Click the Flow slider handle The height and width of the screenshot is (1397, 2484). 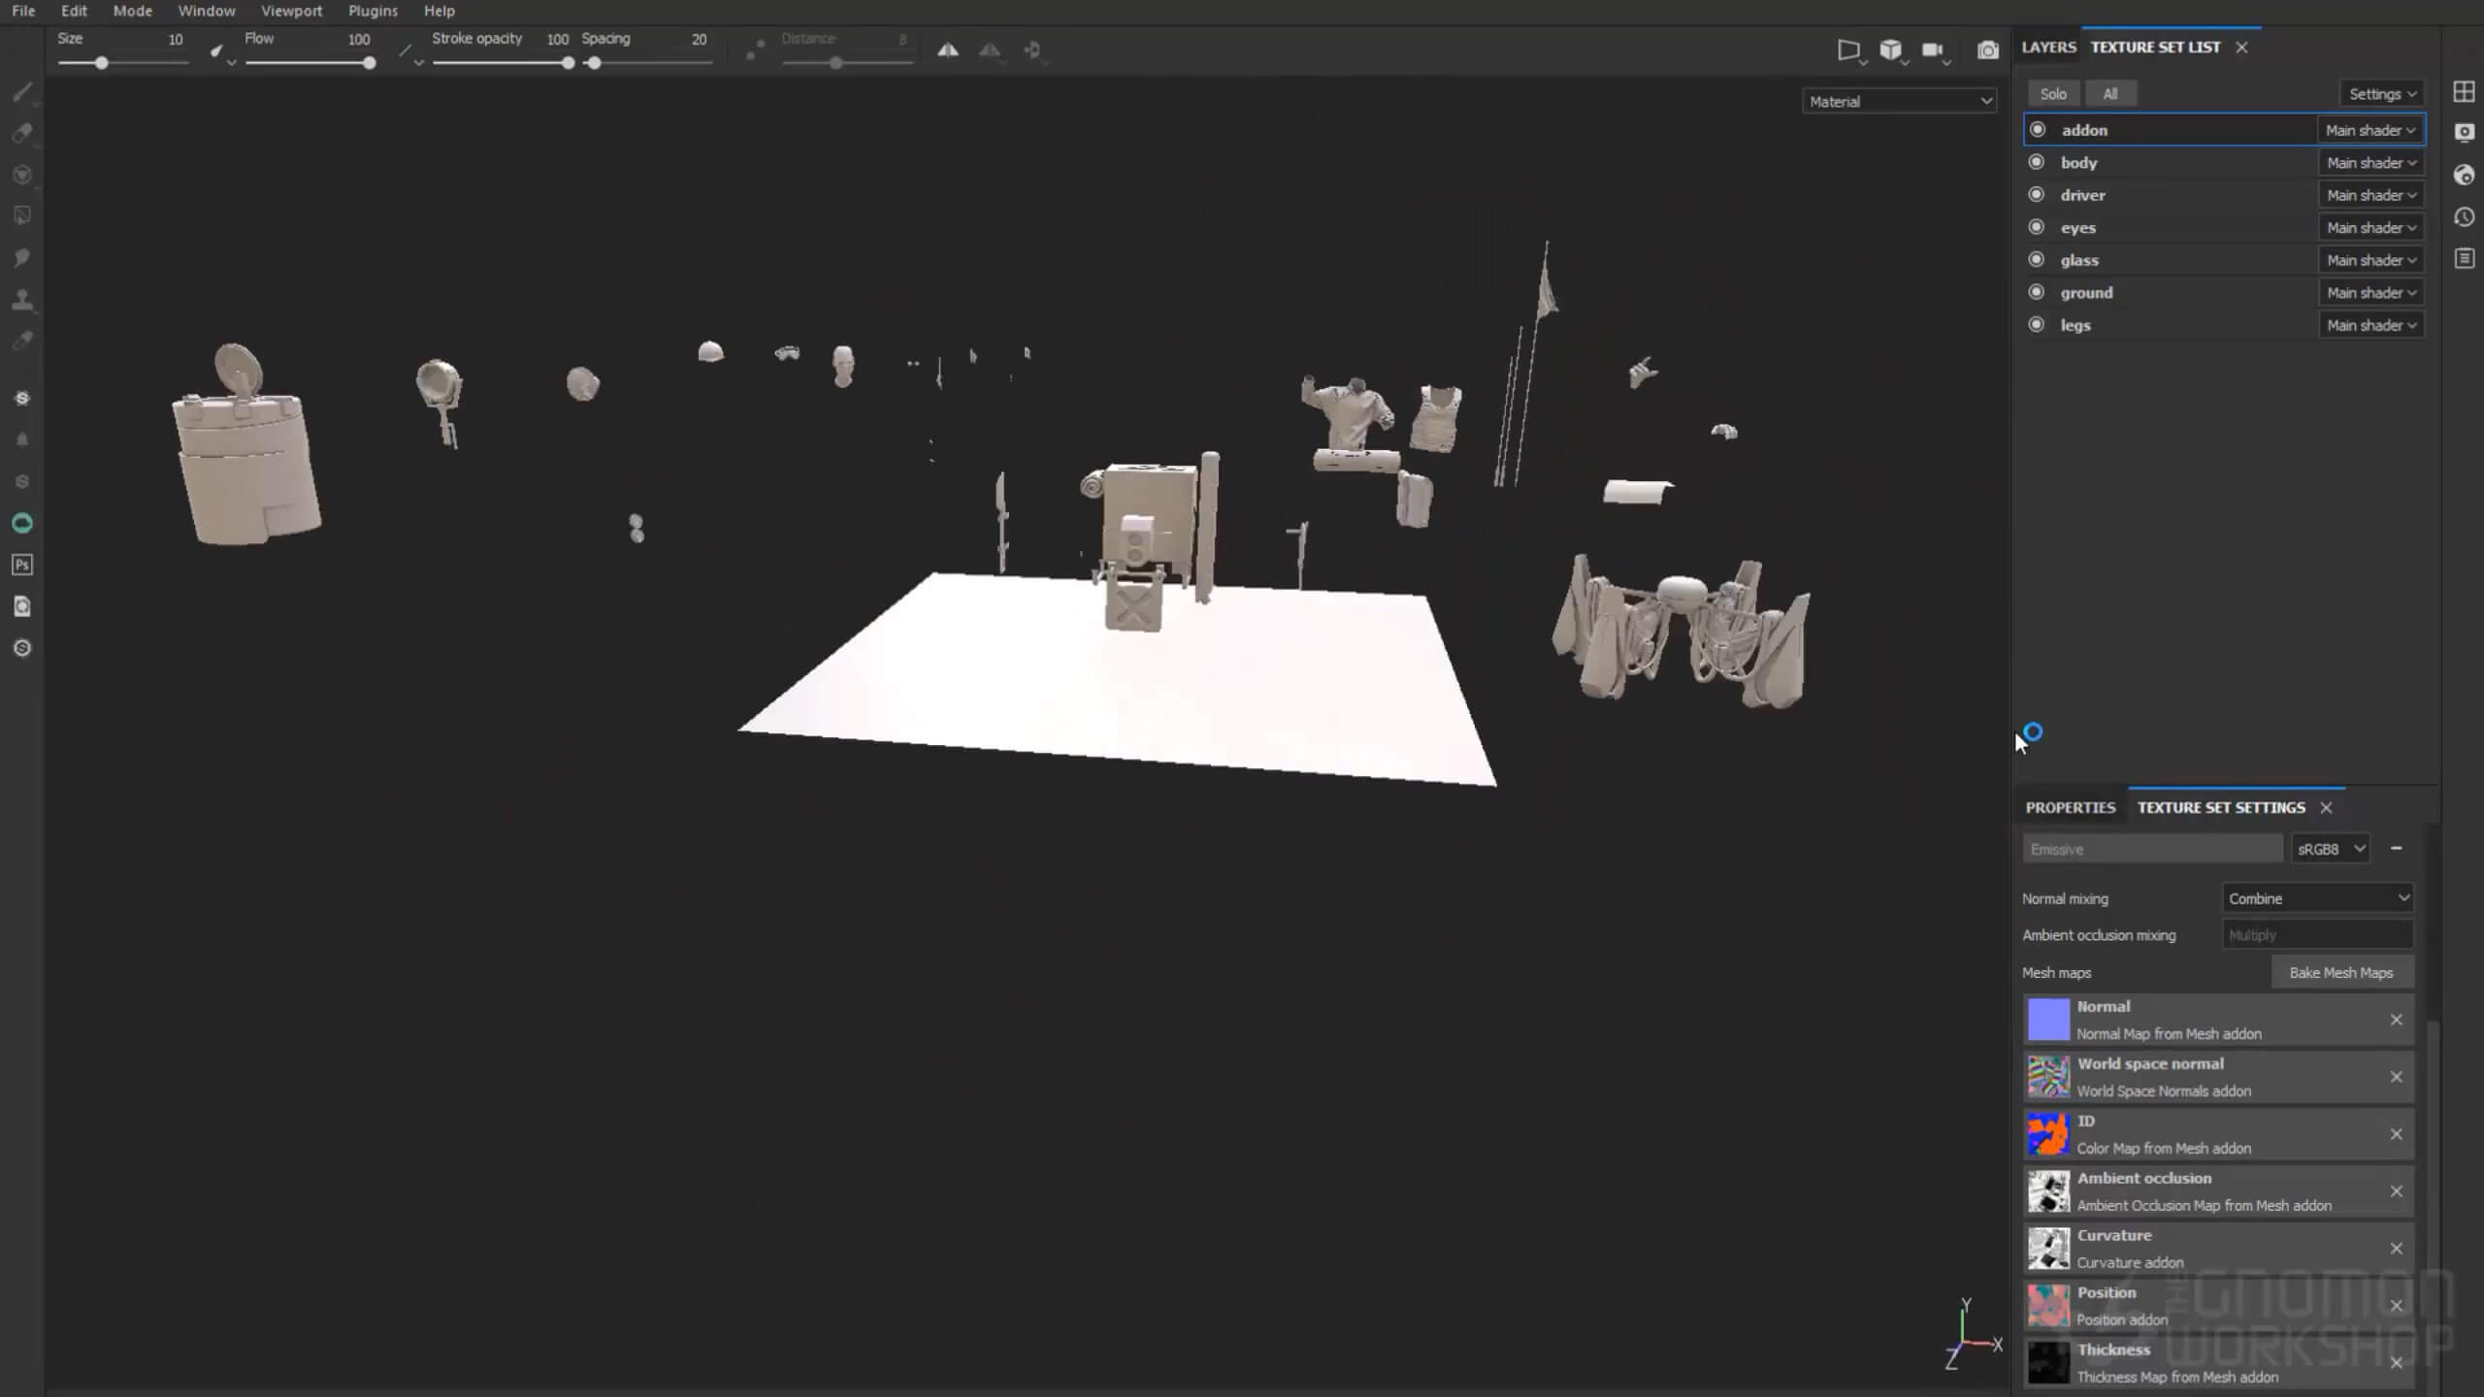(369, 63)
